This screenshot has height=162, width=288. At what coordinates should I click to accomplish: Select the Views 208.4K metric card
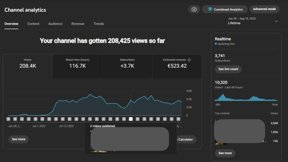(x=28, y=66)
